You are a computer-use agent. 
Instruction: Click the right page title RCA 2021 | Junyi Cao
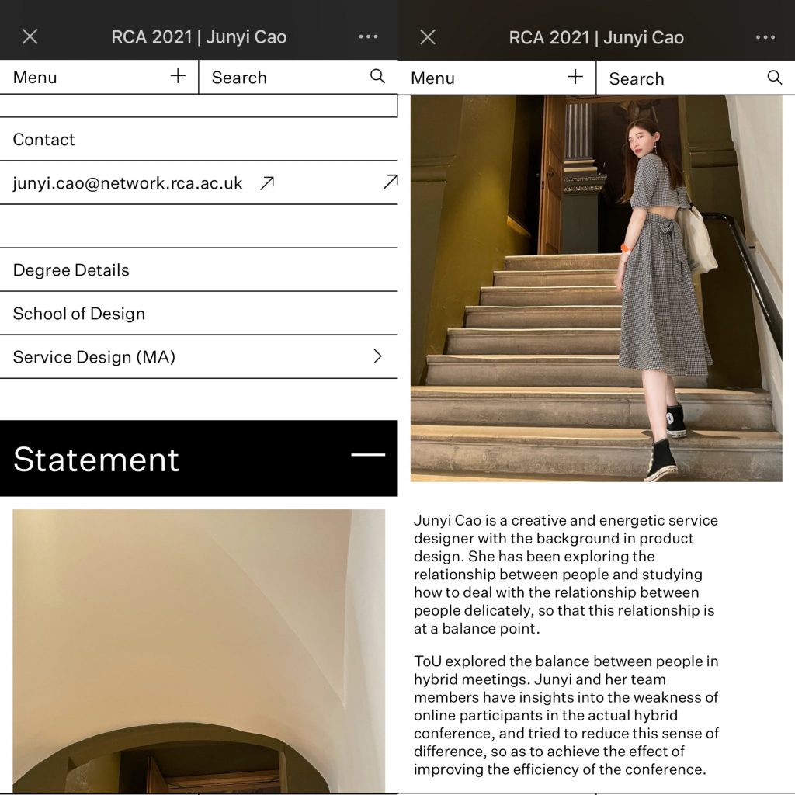[596, 37]
